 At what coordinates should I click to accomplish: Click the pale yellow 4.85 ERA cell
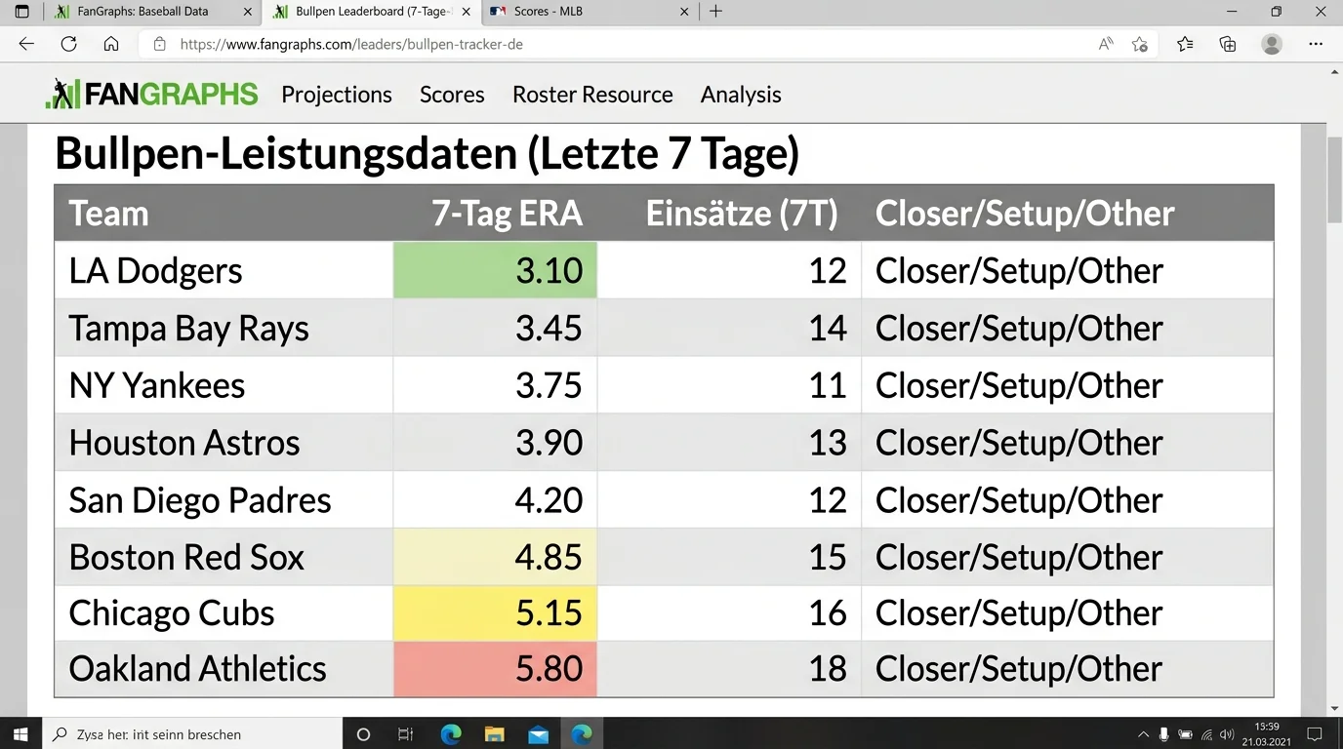495,557
